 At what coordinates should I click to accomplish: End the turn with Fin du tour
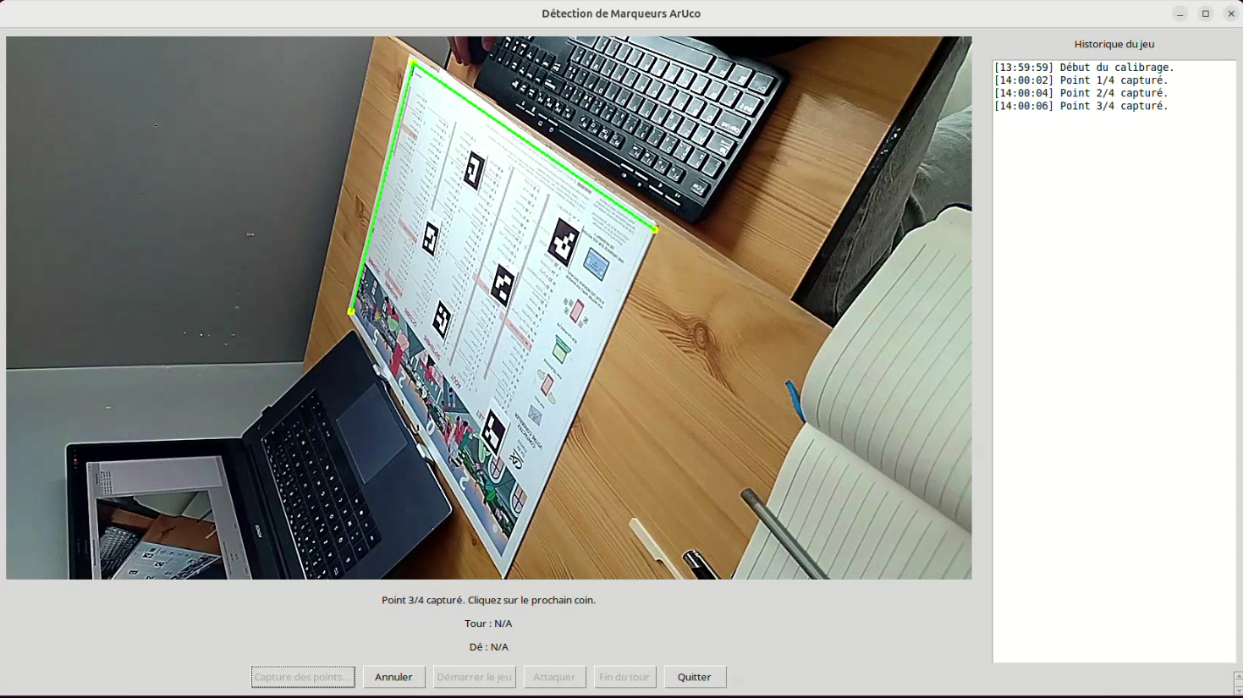tap(624, 677)
